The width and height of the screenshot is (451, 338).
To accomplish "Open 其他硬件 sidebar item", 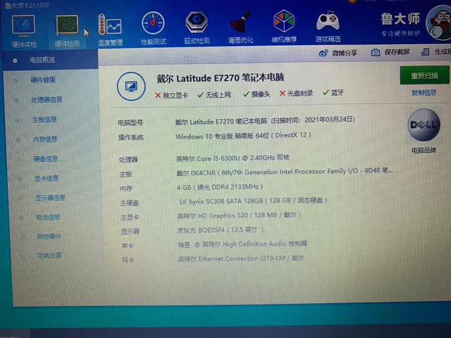I will point(49,237).
